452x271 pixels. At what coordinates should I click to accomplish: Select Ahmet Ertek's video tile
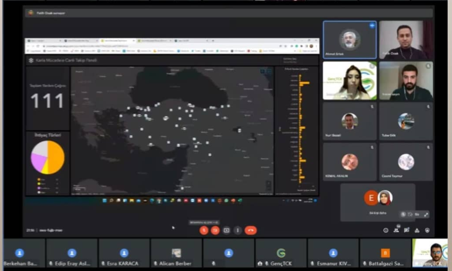[x=350, y=40]
